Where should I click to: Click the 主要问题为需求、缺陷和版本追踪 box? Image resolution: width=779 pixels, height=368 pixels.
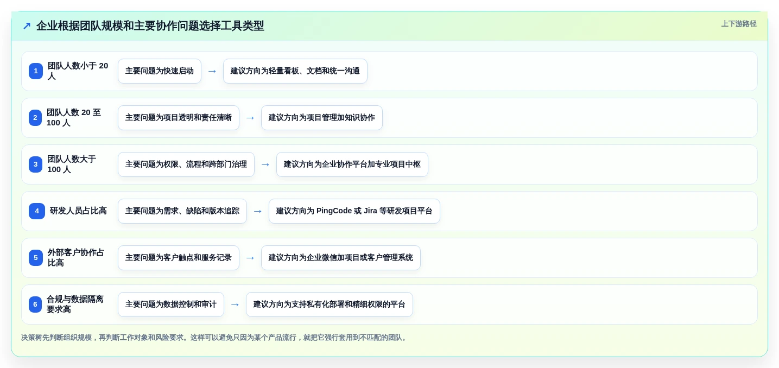tap(182, 211)
